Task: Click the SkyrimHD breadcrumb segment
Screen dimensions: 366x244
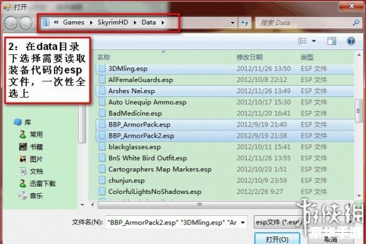Action: 113,22
